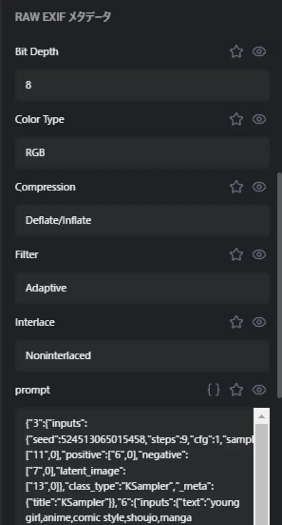Hide the Bit Depth field
282x525 pixels.
(x=259, y=51)
